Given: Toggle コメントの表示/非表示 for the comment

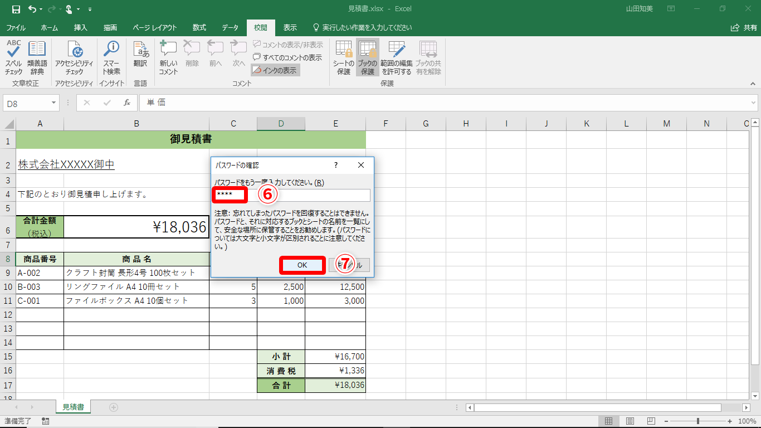Looking at the screenshot, I should pos(288,45).
